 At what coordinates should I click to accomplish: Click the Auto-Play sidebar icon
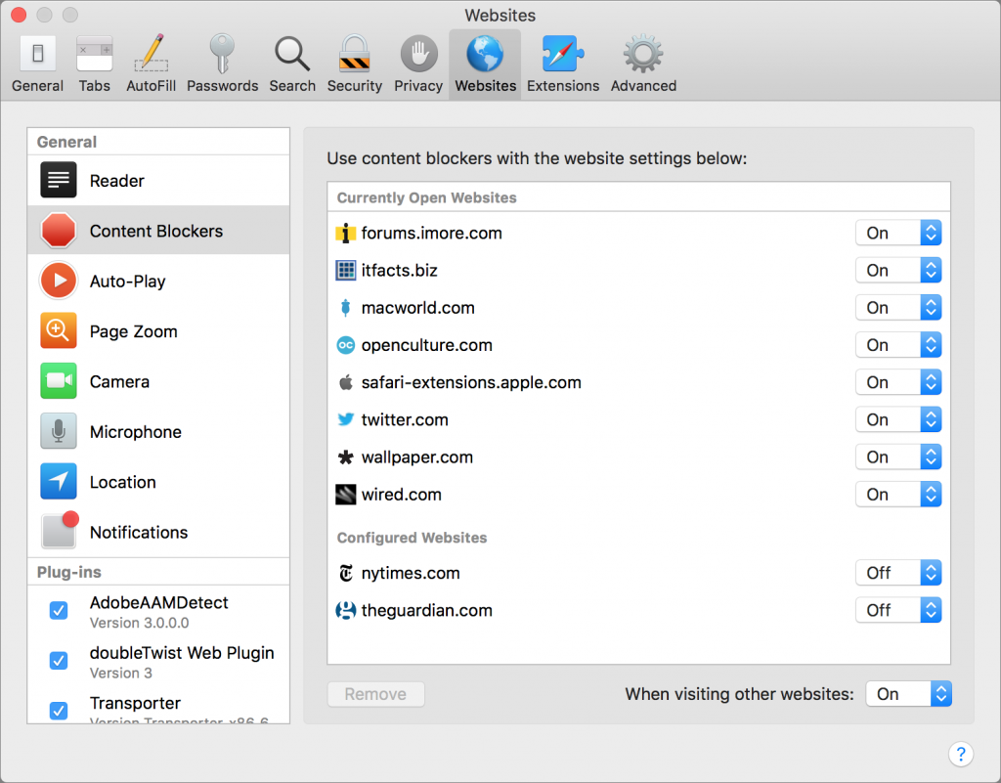(59, 281)
